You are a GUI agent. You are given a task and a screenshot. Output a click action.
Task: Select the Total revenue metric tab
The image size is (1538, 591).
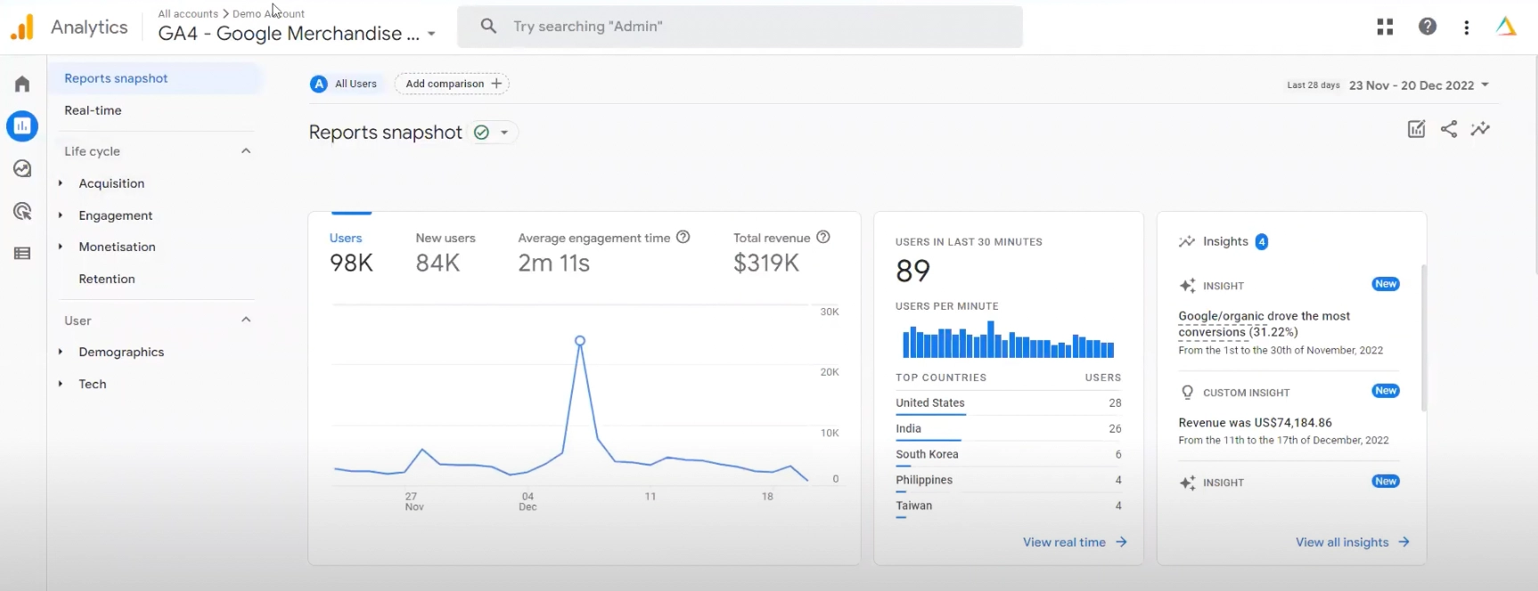click(x=781, y=253)
